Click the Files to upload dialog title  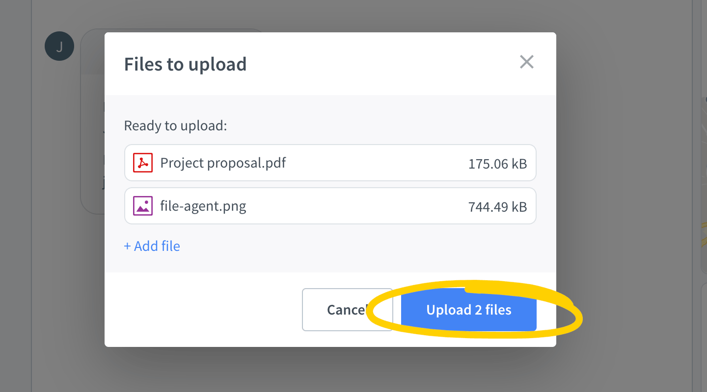[x=186, y=64]
